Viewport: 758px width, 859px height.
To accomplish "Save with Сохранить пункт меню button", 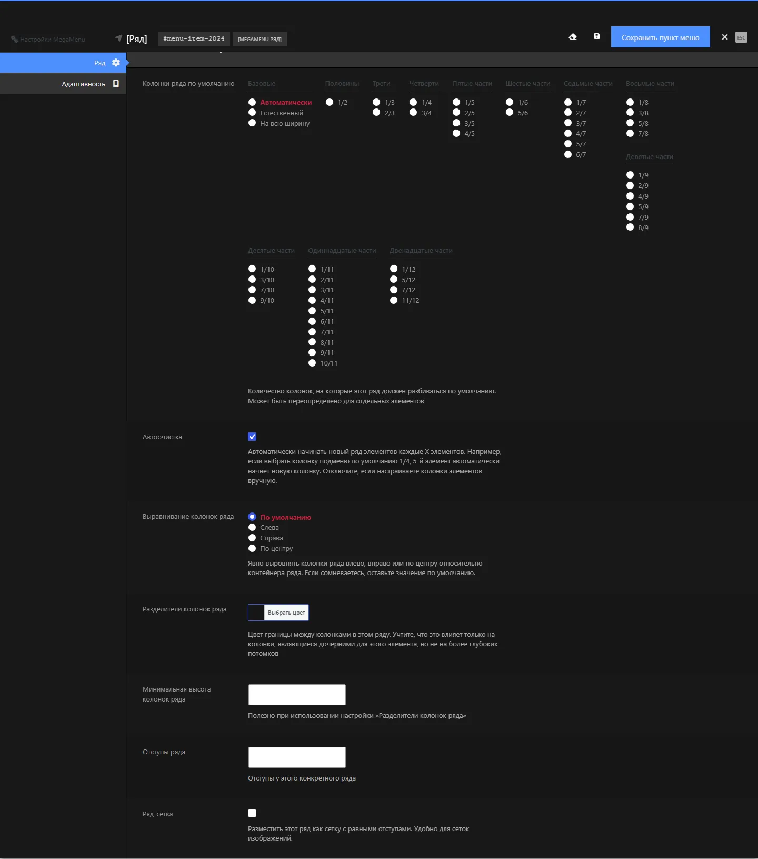I will click(660, 37).
